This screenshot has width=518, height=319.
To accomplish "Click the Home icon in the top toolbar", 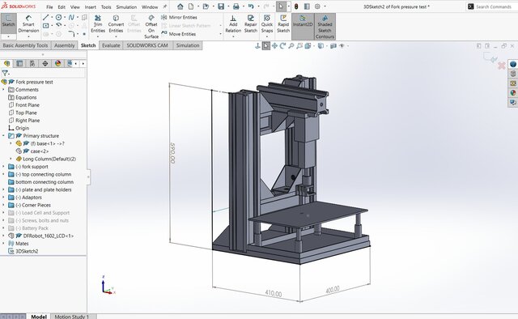I will (x=180, y=6).
